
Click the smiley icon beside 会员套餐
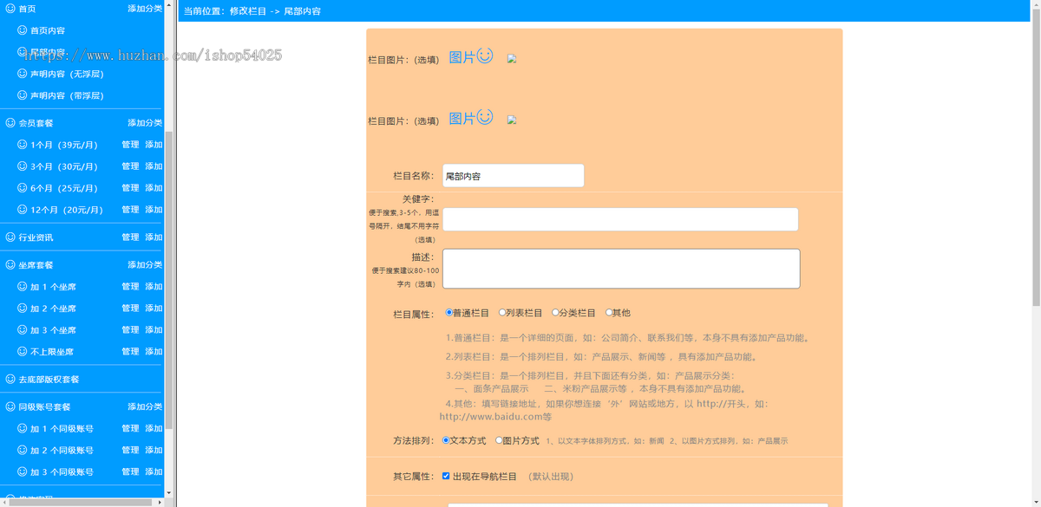10,123
